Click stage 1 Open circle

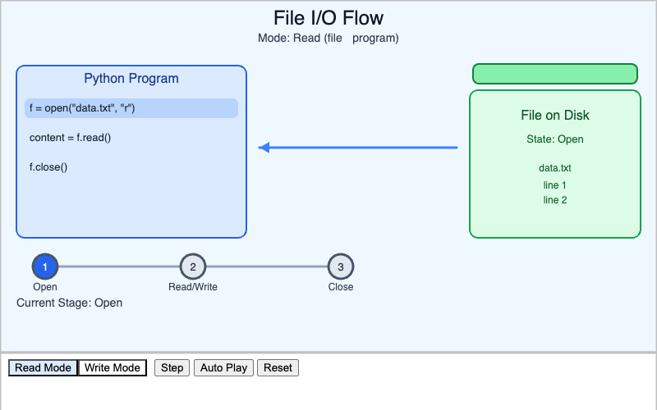pyautogui.click(x=45, y=266)
